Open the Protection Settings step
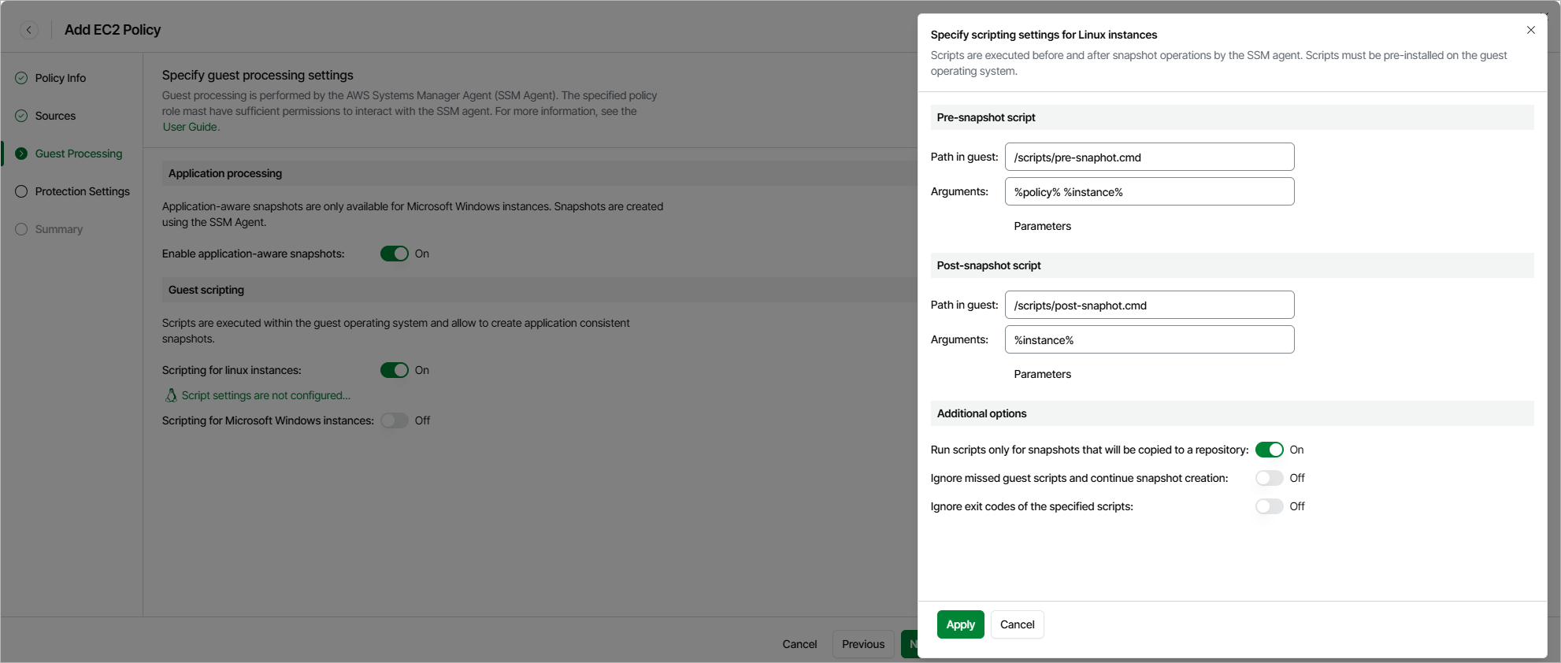The width and height of the screenshot is (1561, 663). pyautogui.click(x=82, y=191)
